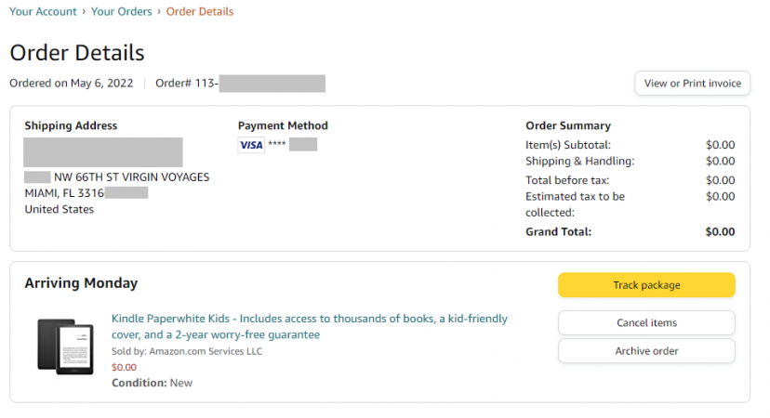770x418 pixels.
Task: Go to Your Account breadcrumb link
Action: pos(43,11)
